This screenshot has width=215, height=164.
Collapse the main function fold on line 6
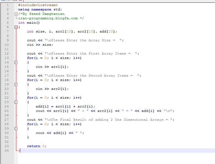[x=16, y=27]
